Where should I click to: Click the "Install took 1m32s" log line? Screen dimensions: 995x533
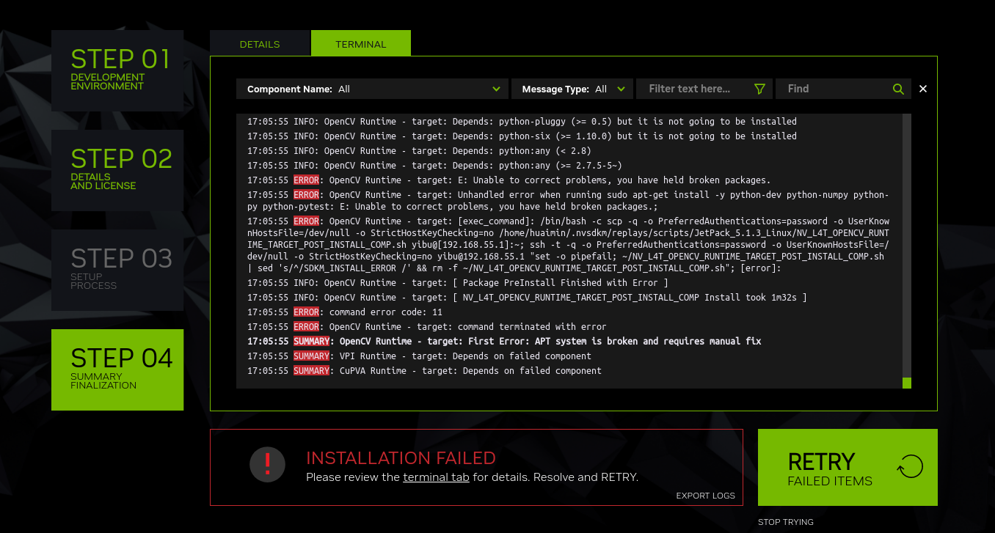[527, 298]
